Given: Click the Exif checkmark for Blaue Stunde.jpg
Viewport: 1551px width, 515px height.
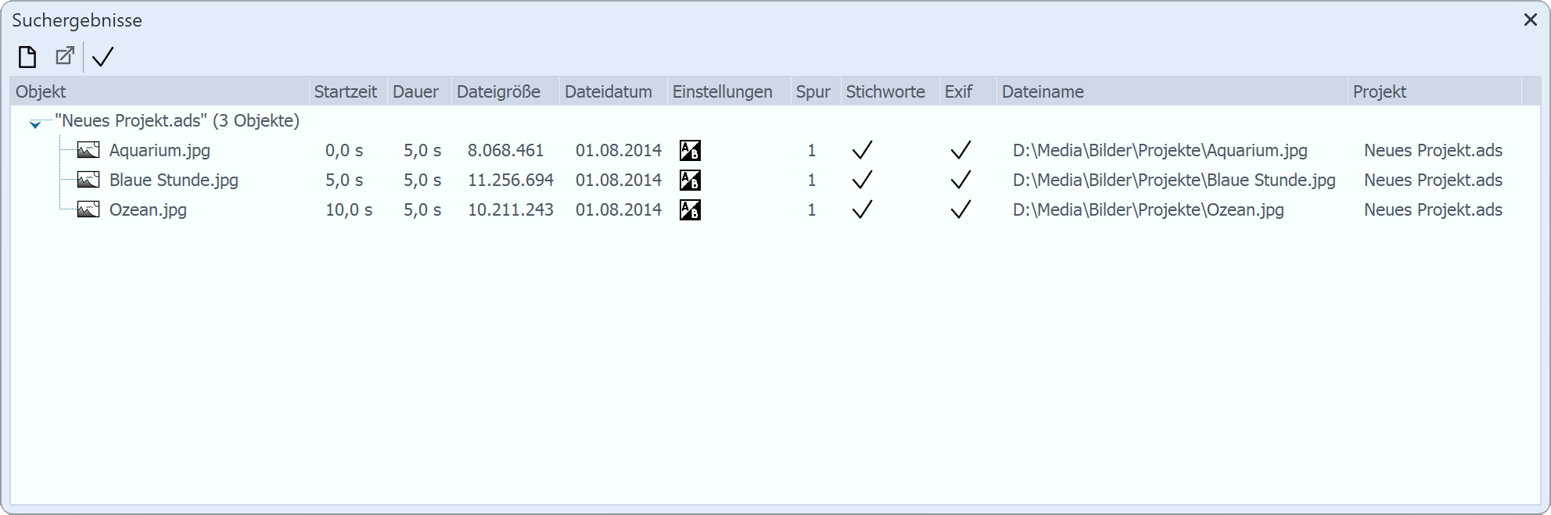Looking at the screenshot, I should click(x=962, y=180).
